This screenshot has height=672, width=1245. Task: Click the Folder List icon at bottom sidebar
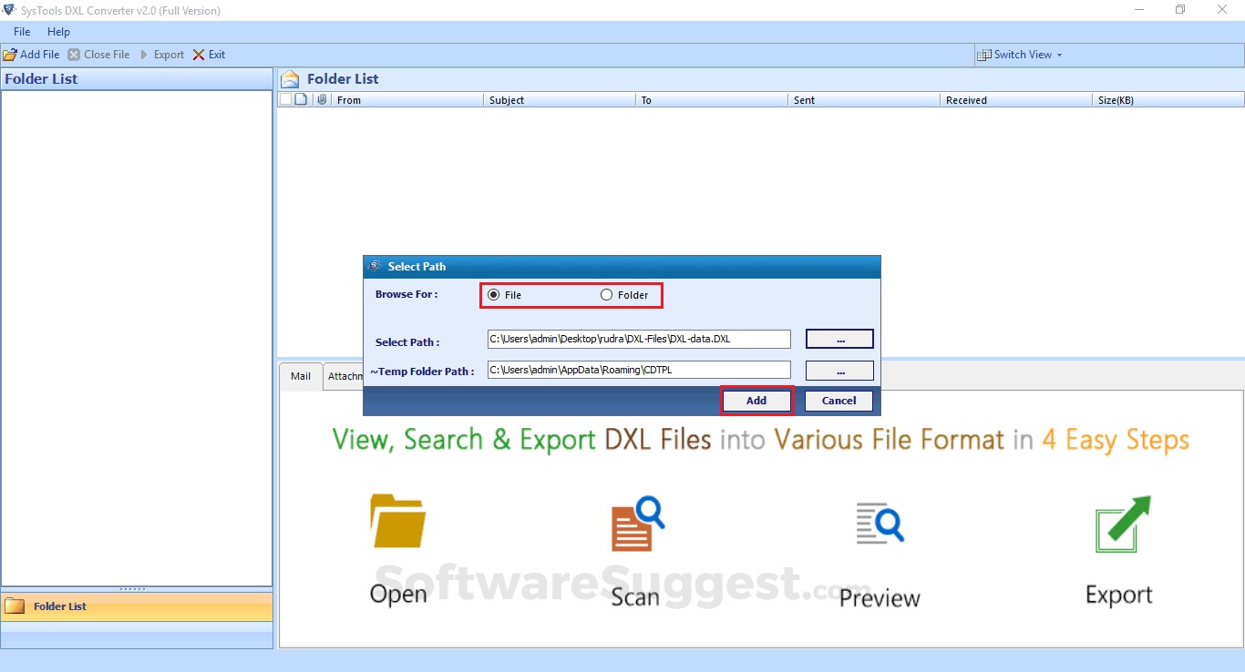click(x=15, y=606)
